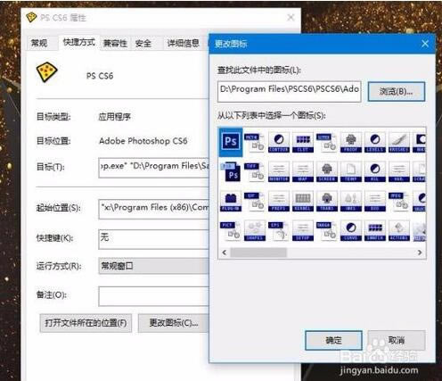The height and width of the screenshot is (381, 442).
Task: Click the 浏览(B)... browse button
Action: coord(397,92)
